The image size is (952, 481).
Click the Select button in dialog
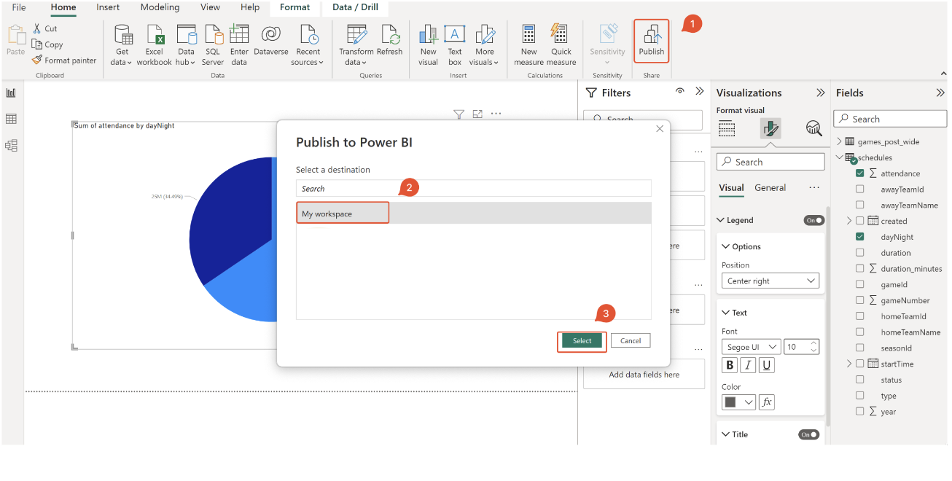tap(582, 341)
